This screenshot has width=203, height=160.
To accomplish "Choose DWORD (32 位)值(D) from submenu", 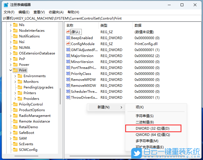I will [x=153, y=129].
